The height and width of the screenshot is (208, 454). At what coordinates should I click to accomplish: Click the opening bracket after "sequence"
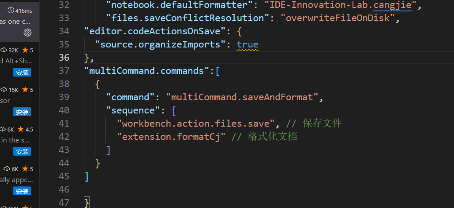tap(174, 110)
